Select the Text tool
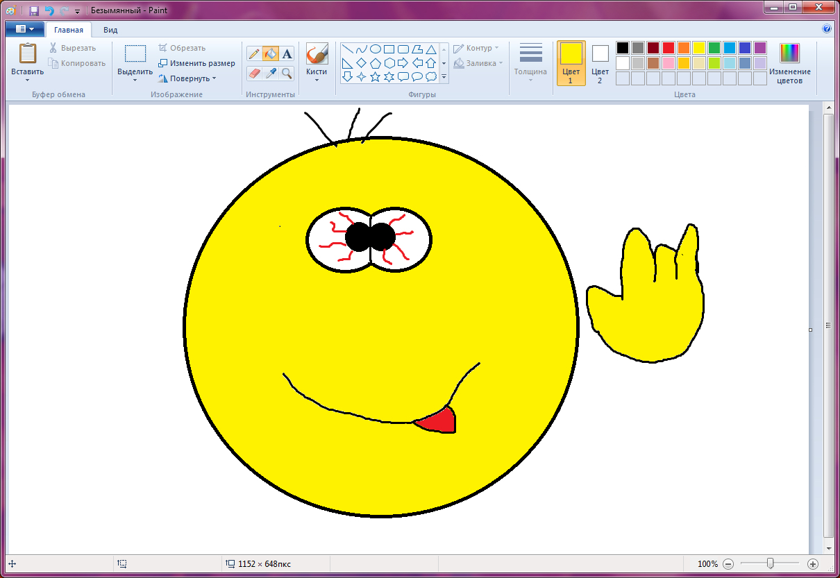Viewport: 840px width, 578px height. (x=287, y=53)
